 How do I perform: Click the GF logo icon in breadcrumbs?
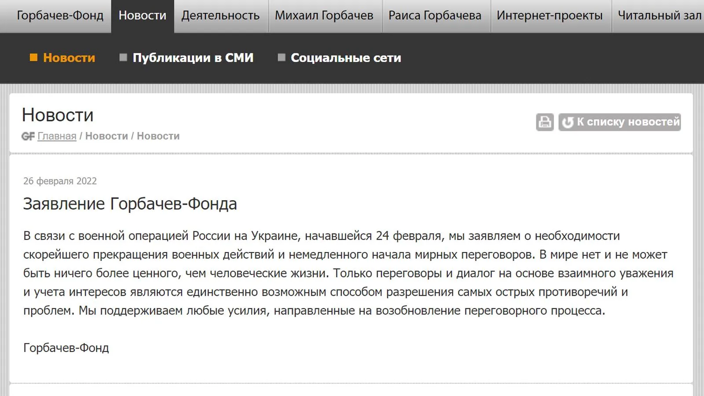[x=28, y=136]
